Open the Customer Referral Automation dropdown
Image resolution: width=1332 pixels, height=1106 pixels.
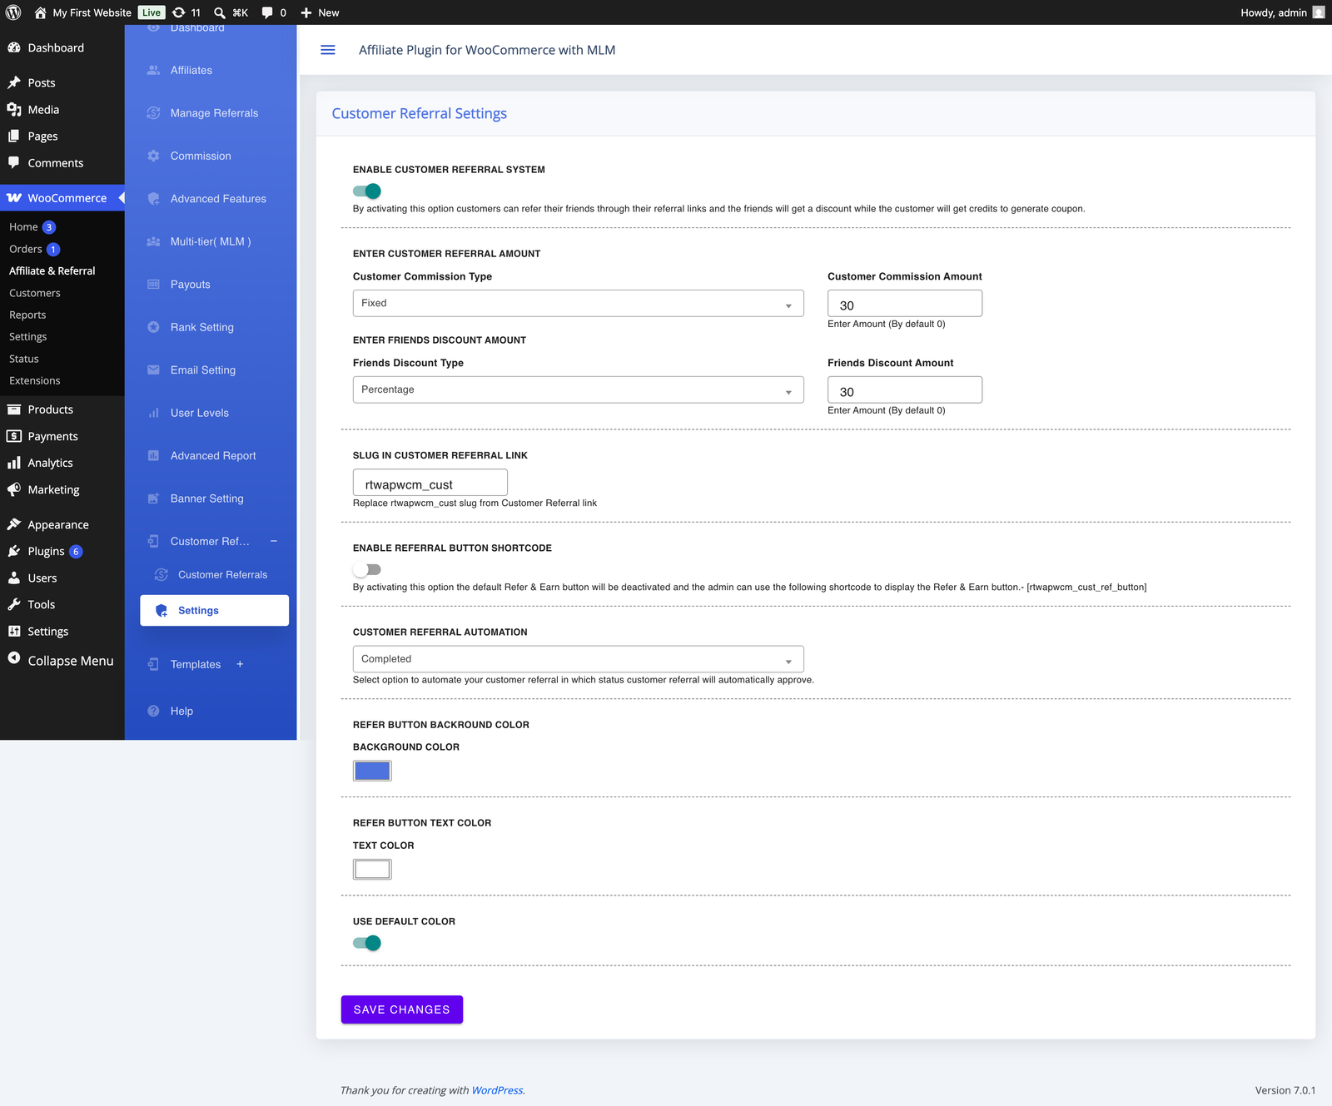(578, 659)
